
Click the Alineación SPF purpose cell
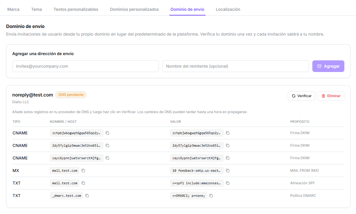[302, 183]
